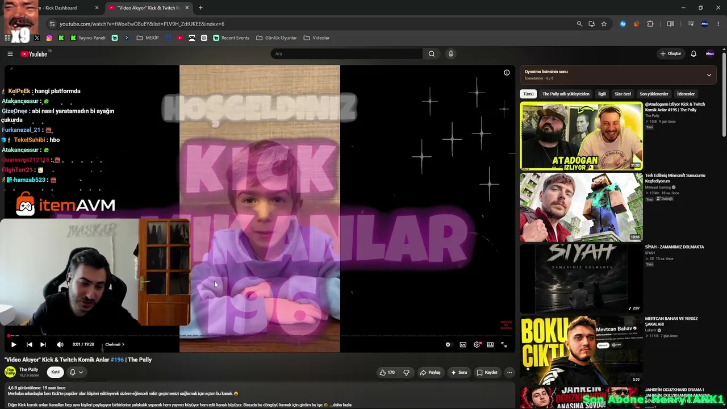Toggle subtitles in the video player
Image resolution: width=727 pixels, height=409 pixels.
click(463, 344)
